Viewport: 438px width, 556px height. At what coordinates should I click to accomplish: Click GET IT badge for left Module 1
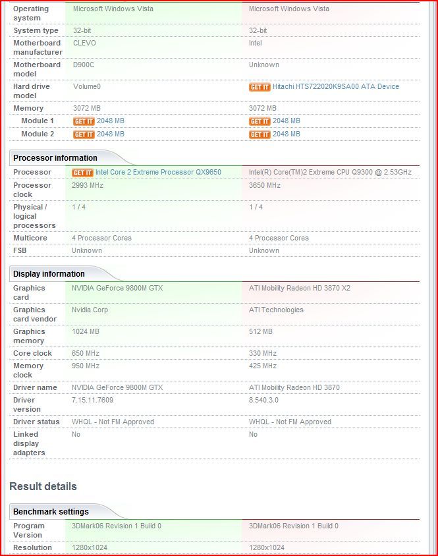point(84,121)
